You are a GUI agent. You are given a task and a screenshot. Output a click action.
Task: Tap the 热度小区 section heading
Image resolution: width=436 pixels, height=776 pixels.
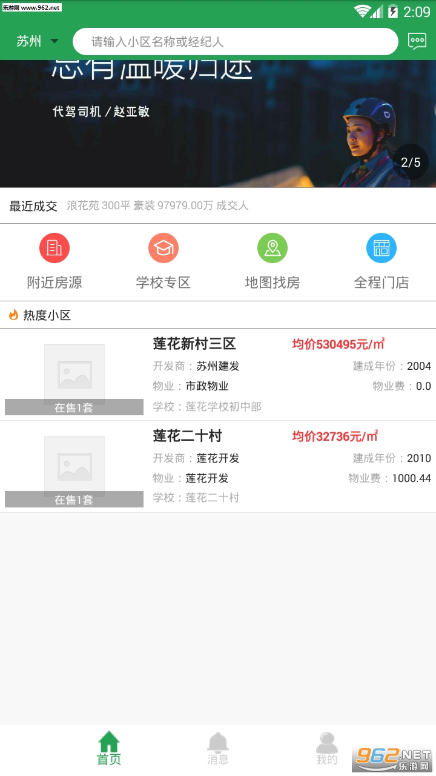47,315
